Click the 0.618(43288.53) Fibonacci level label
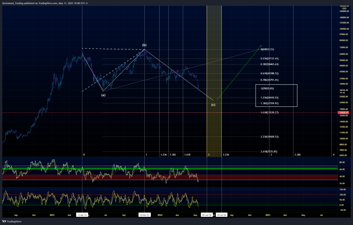This screenshot has height=225, width=353. (269, 73)
